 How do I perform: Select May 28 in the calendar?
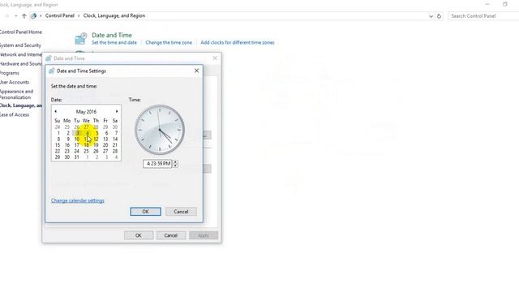click(x=115, y=151)
